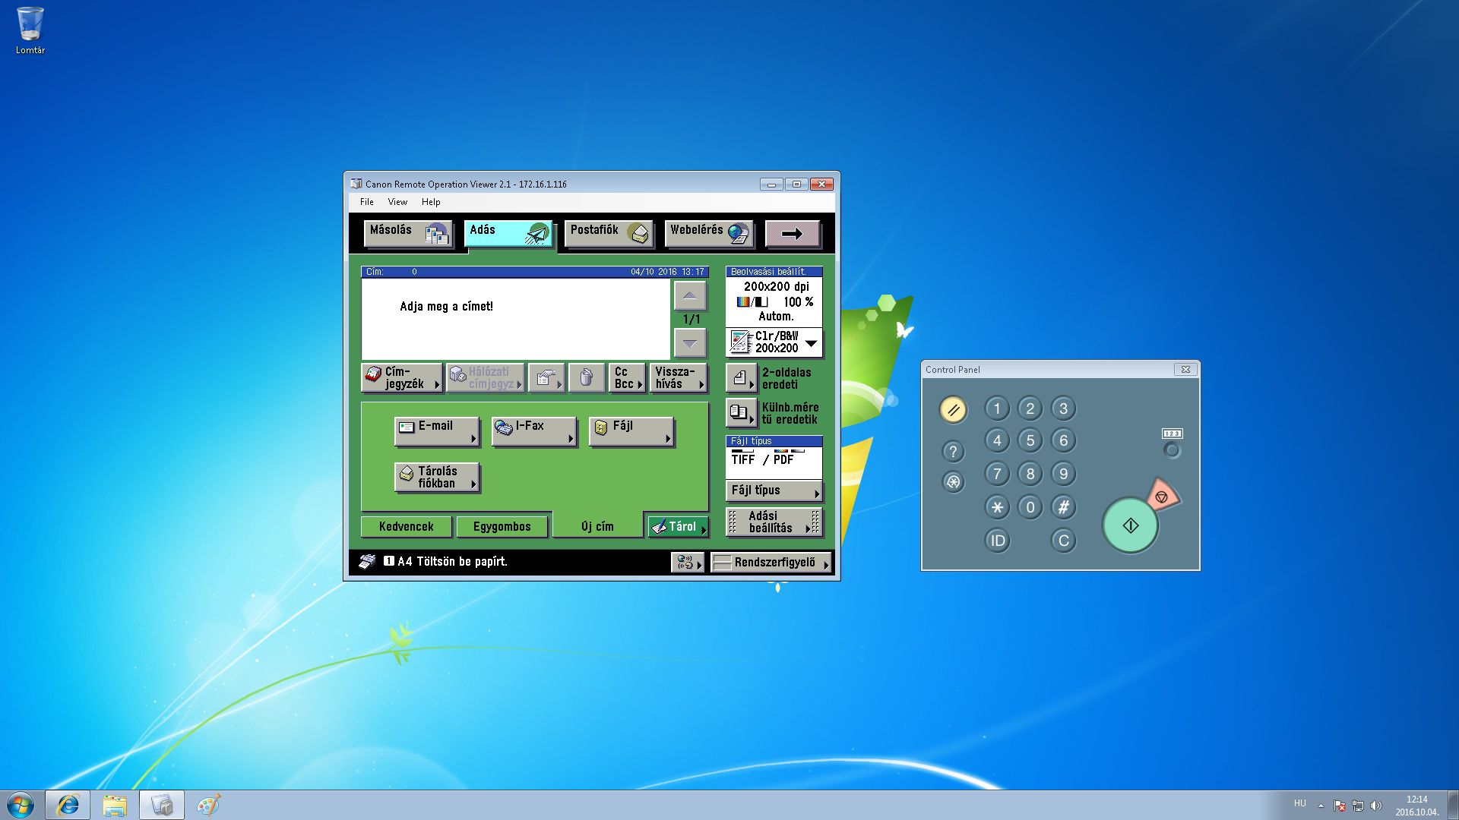The width and height of the screenshot is (1459, 820).
Task: Click the Windows Start button
Action: pyautogui.click(x=21, y=805)
